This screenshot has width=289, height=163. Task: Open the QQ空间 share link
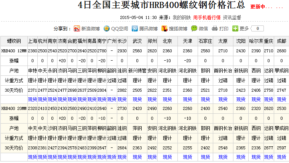(x=120, y=29)
